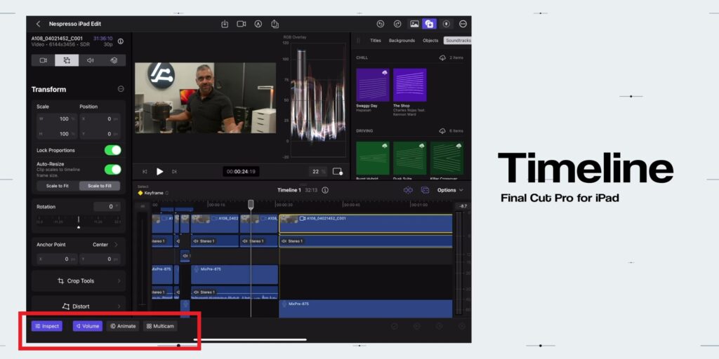
Task: Change the 22% viewer zoom level
Action: click(318, 172)
